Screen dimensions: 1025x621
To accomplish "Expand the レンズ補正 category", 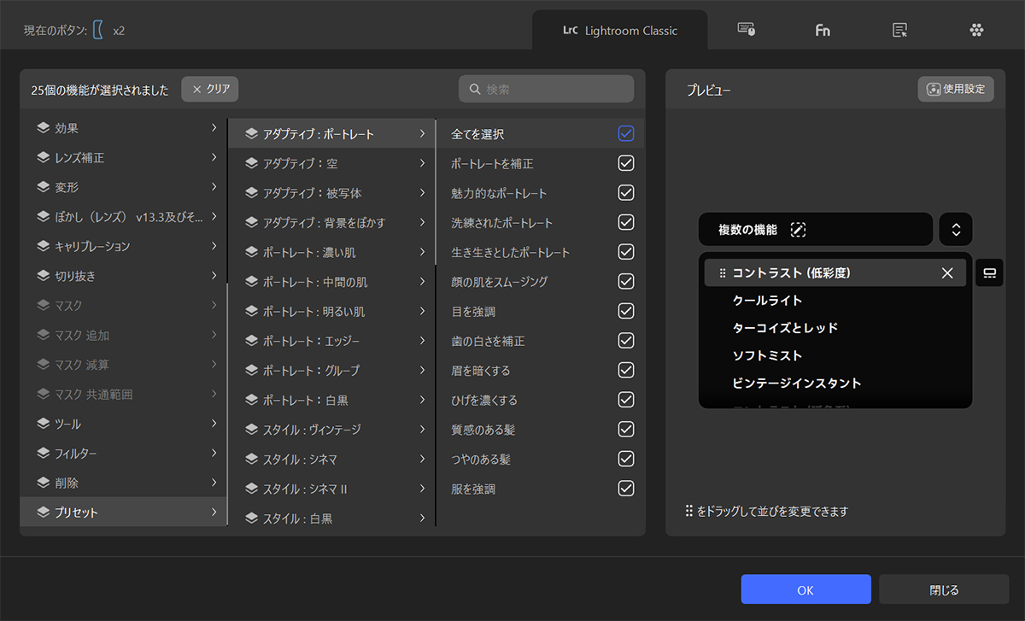I will tap(214, 158).
